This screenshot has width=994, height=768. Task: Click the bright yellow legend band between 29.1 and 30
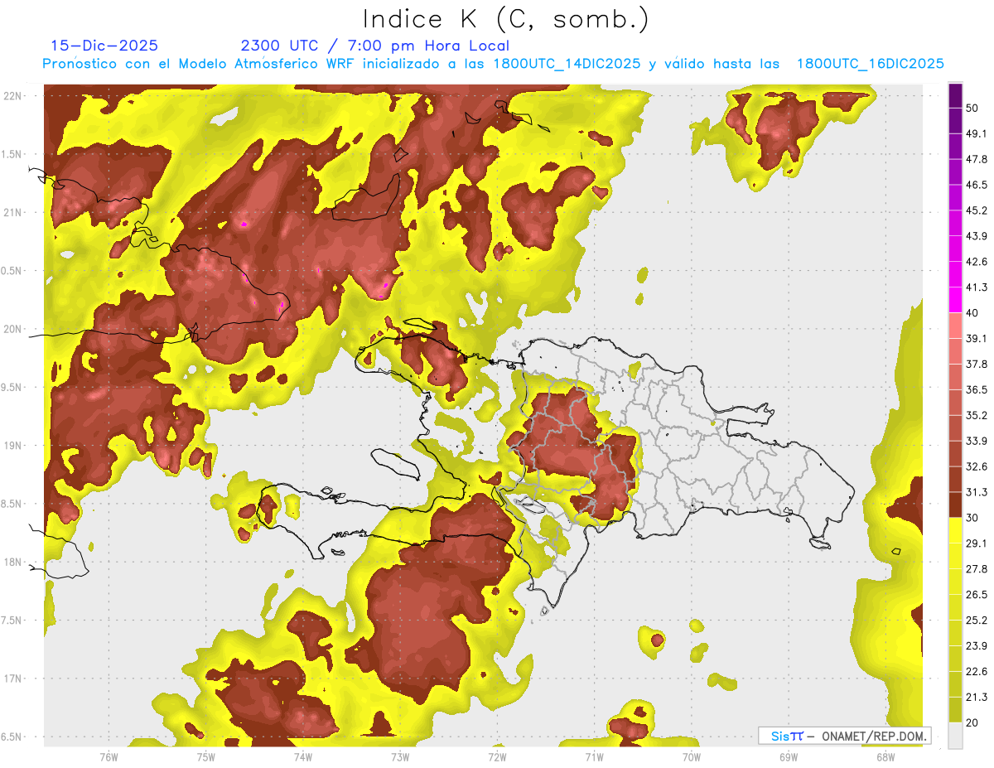(955, 530)
